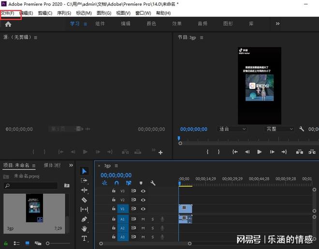The width and height of the screenshot is (319, 249).
Task: Switch project panel to freeform view
Action: pyautogui.click(x=38, y=243)
